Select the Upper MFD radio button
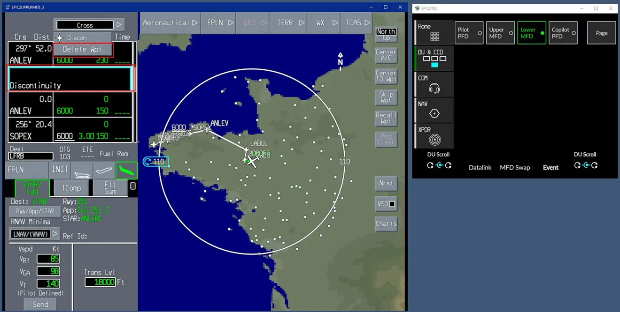The height and width of the screenshot is (312, 620). (511, 33)
